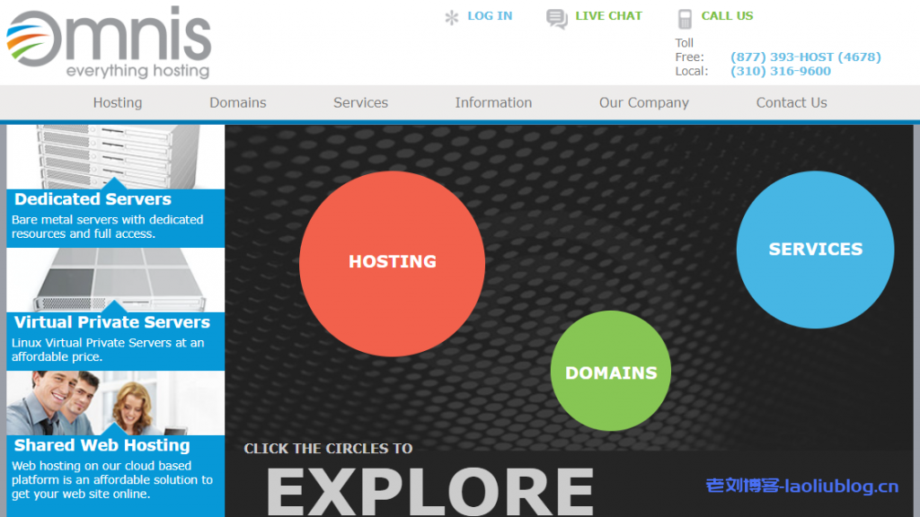The height and width of the screenshot is (517, 920).
Task: Click the red HOSTING circle
Action: (x=392, y=262)
